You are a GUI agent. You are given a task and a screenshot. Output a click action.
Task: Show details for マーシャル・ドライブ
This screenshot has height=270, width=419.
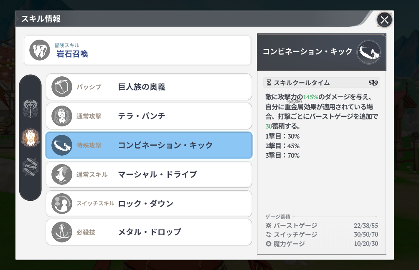148,174
